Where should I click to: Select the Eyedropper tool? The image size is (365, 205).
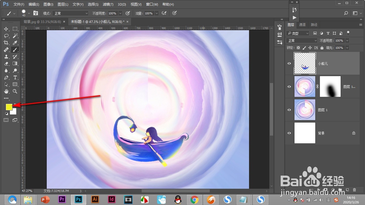(15, 43)
